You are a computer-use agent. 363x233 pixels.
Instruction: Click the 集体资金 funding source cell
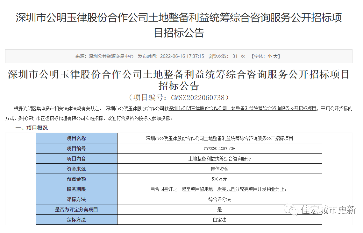pyautogui.click(x=219, y=169)
